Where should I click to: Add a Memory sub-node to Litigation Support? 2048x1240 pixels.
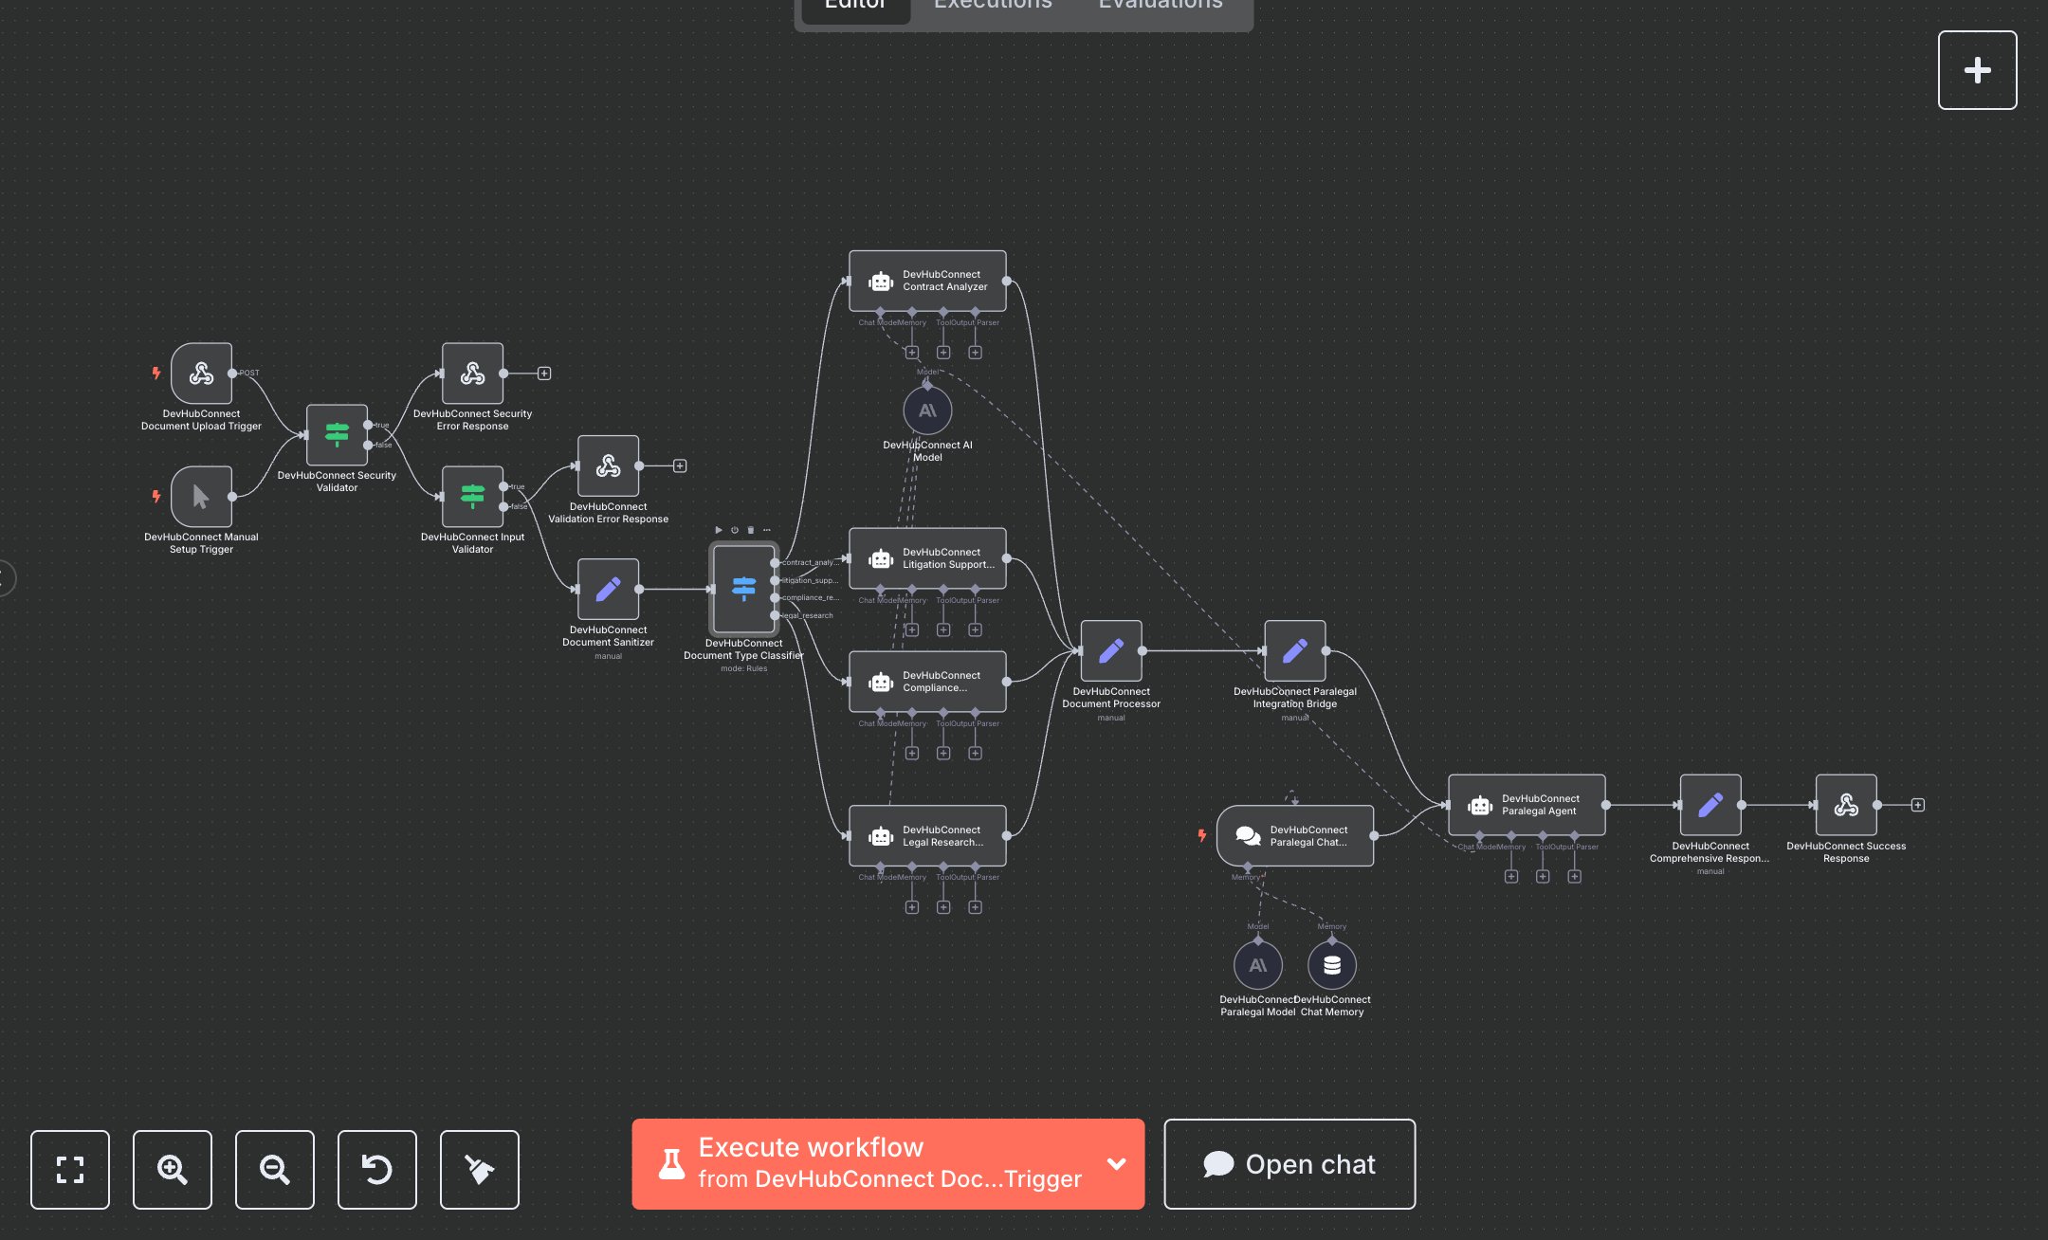click(x=912, y=629)
